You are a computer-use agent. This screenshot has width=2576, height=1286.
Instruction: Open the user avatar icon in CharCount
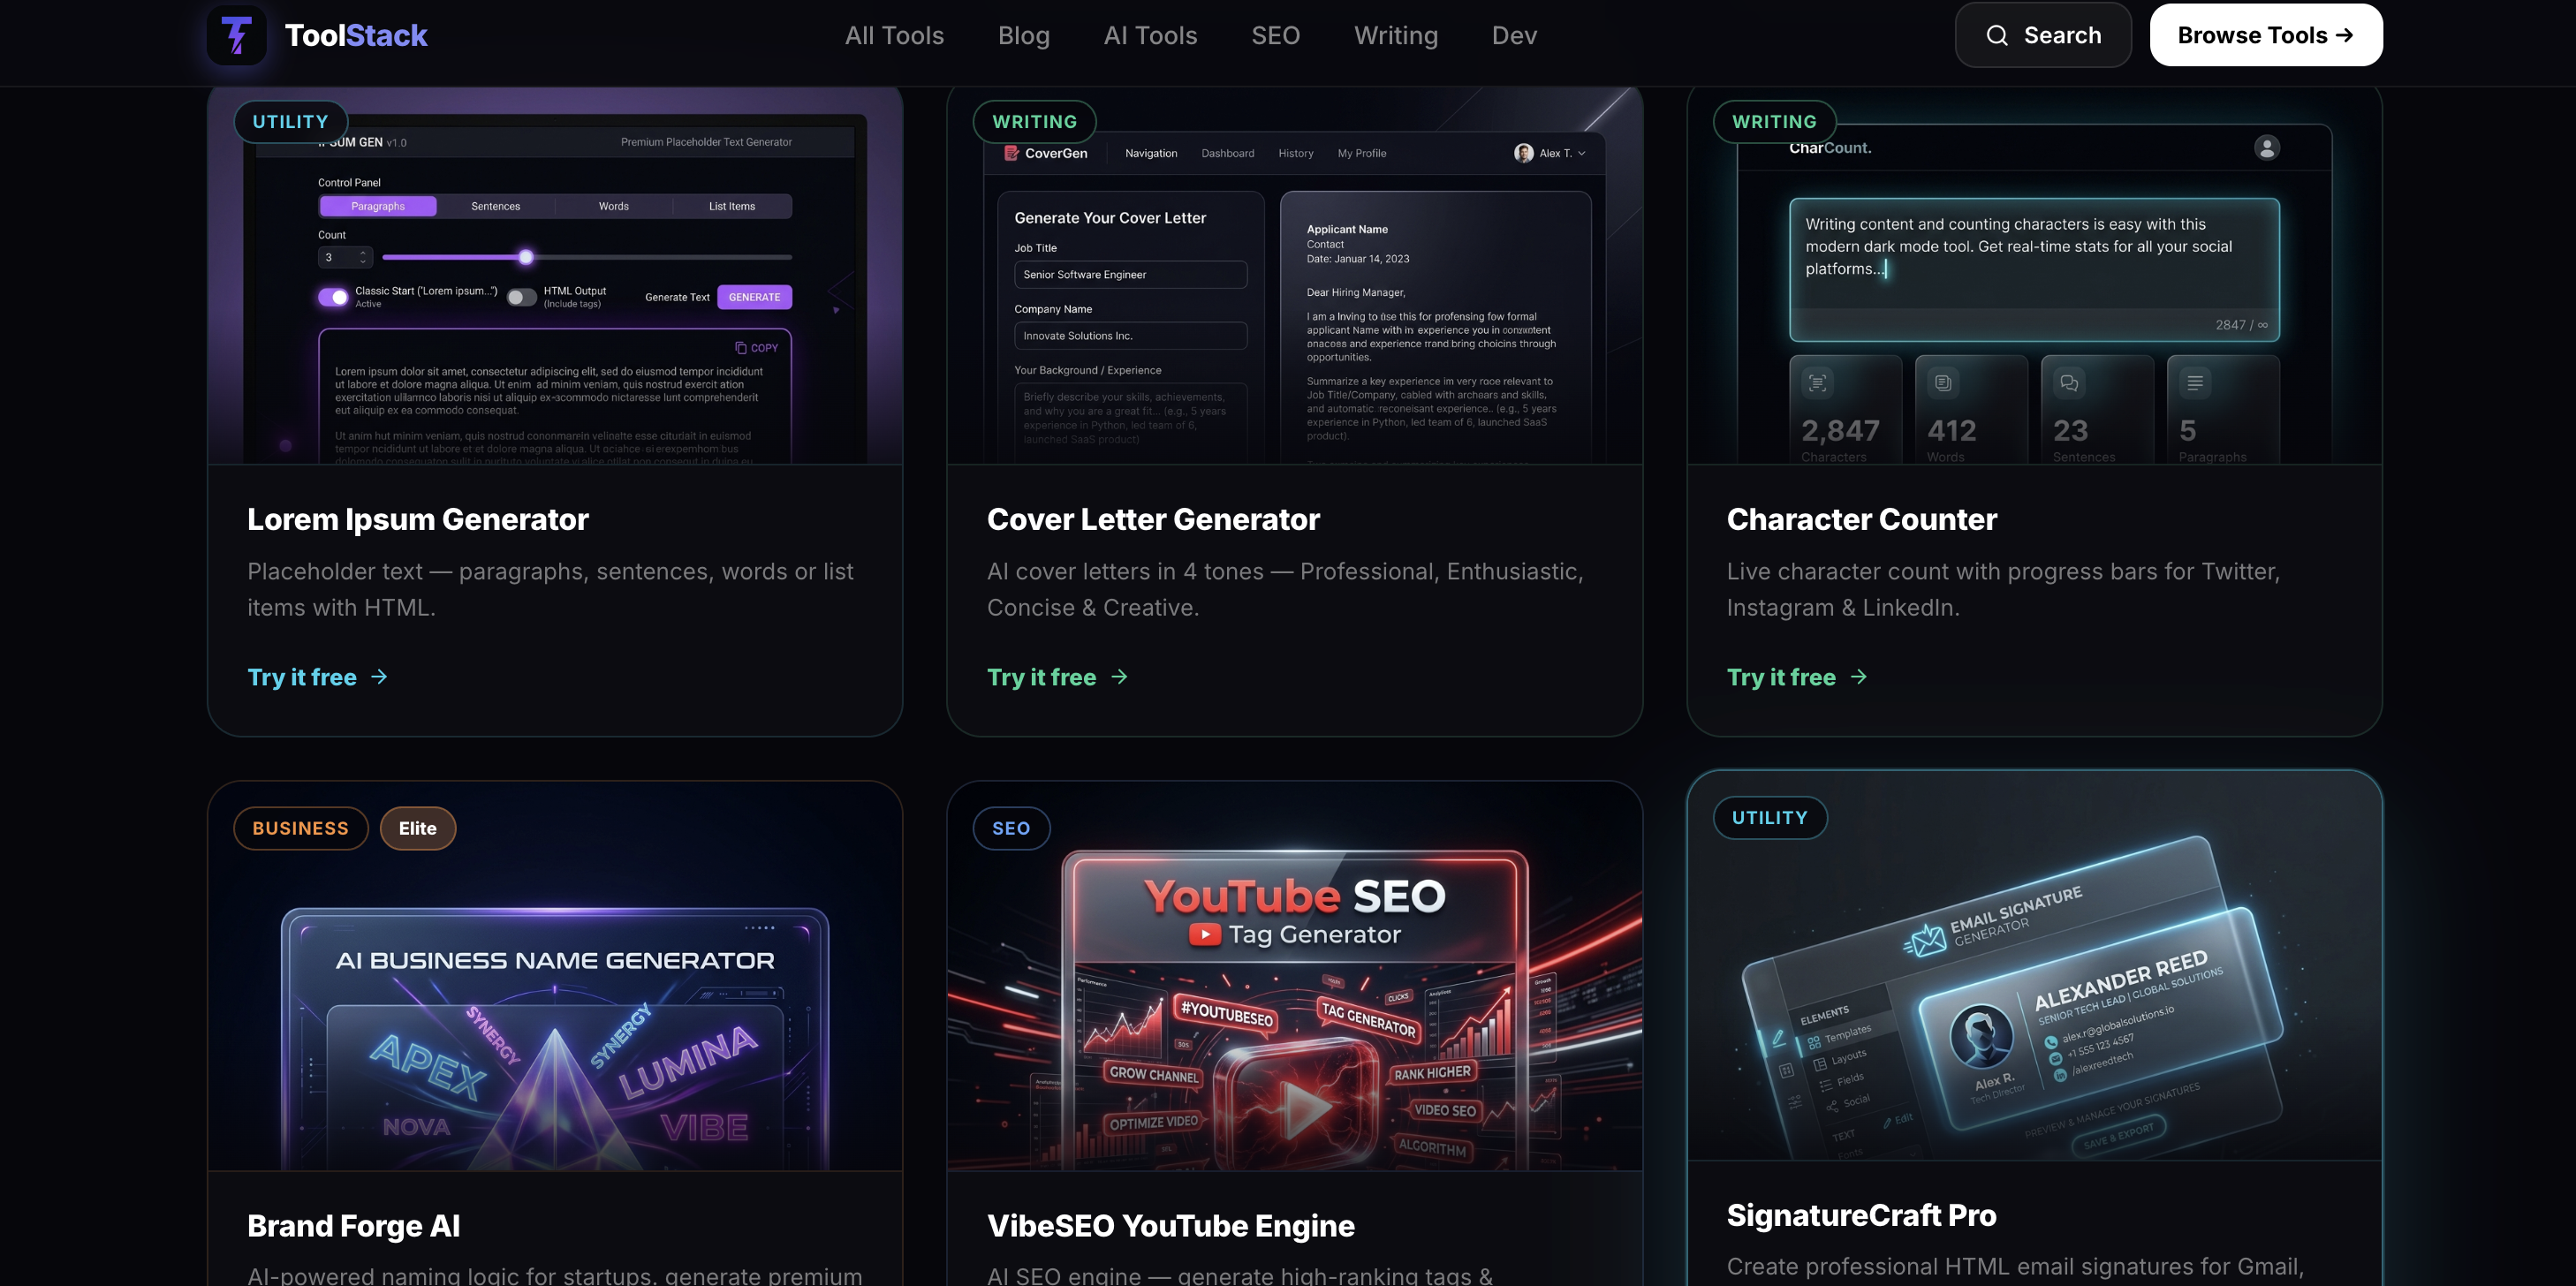tap(2266, 147)
